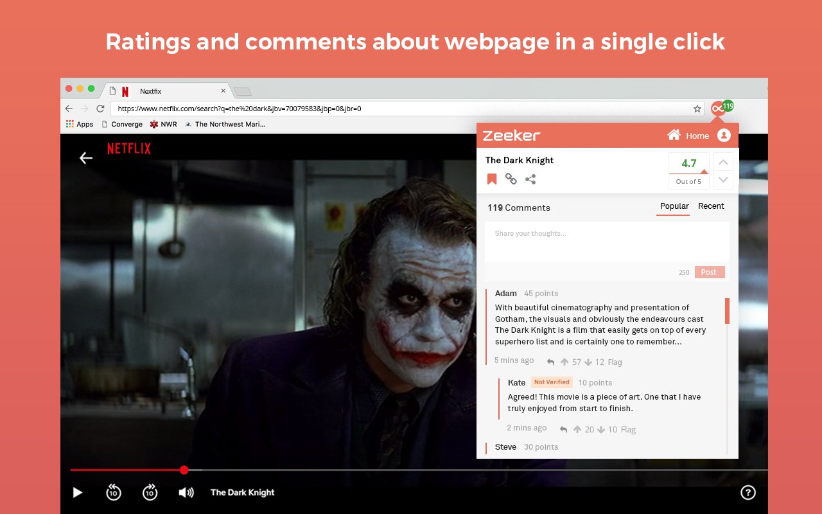Downvote Adam's comment
This screenshot has width=822, height=514.
click(588, 362)
